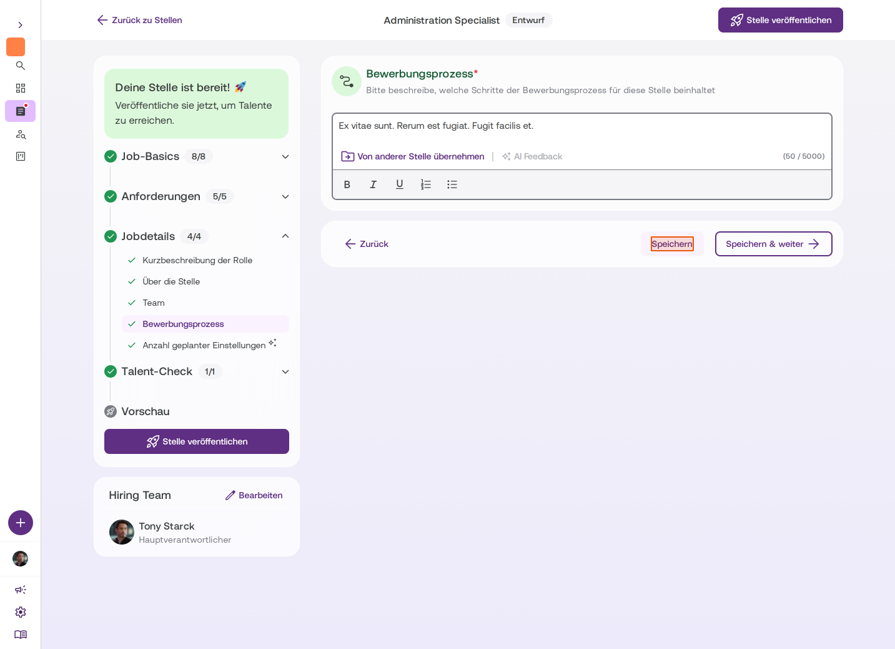Click the purple plus create button
Image resolution: width=895 pixels, height=649 pixels.
tap(21, 523)
